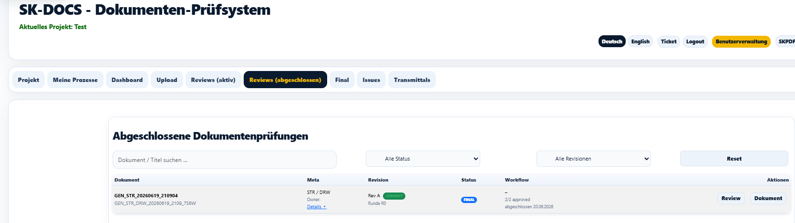Image resolution: width=795 pixels, height=223 pixels.
Task: Expand the Alle Revisionen dropdown
Action: pos(594,159)
